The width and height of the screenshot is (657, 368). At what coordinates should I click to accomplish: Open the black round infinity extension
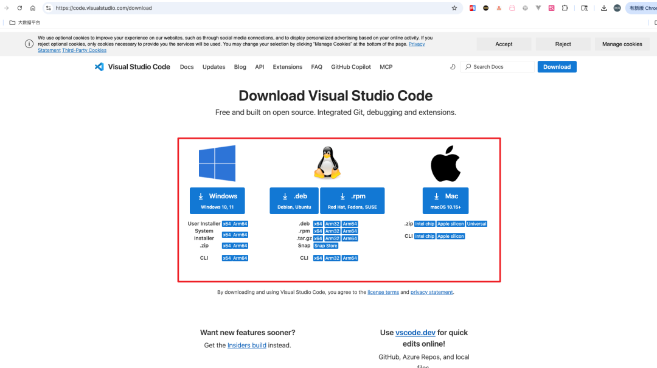point(485,8)
